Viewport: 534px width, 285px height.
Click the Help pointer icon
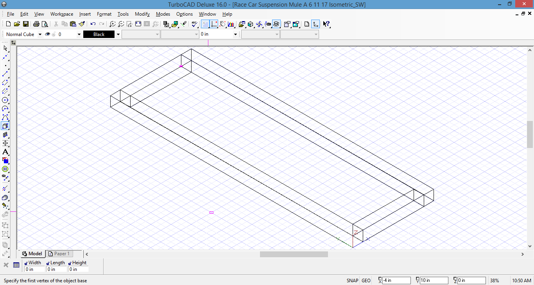click(326, 23)
